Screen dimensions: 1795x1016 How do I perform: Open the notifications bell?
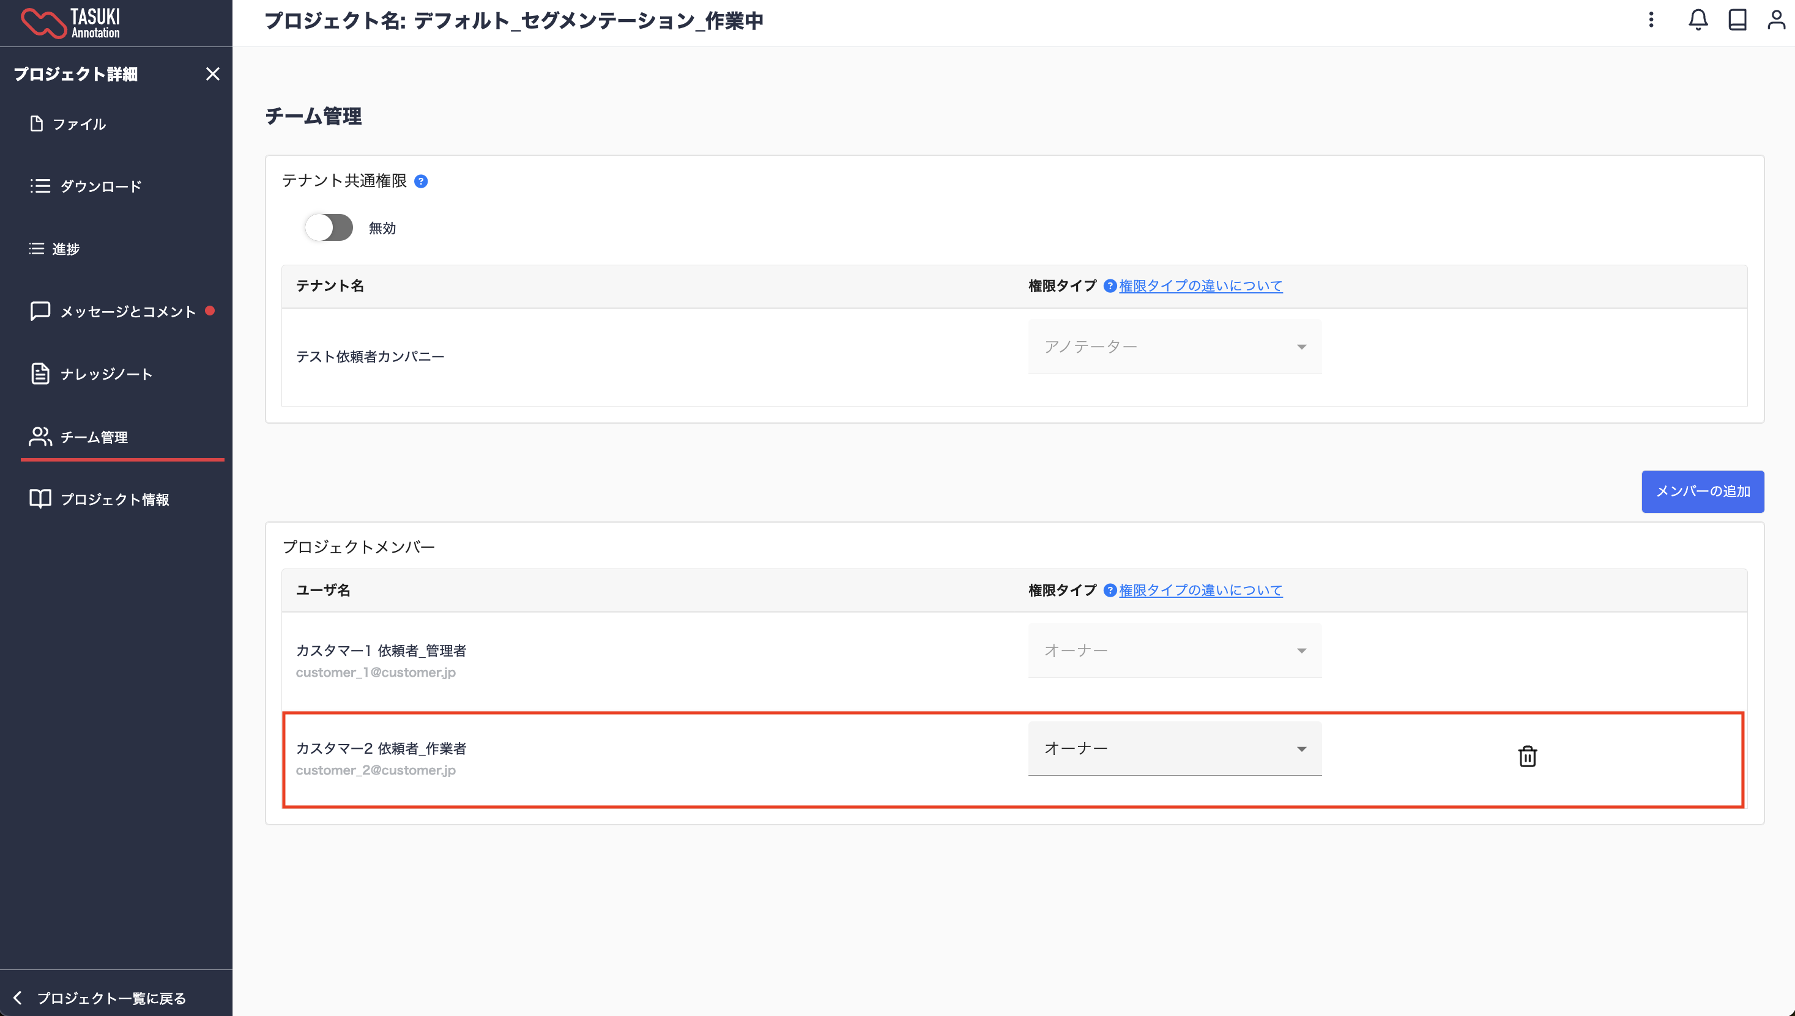coord(1698,20)
